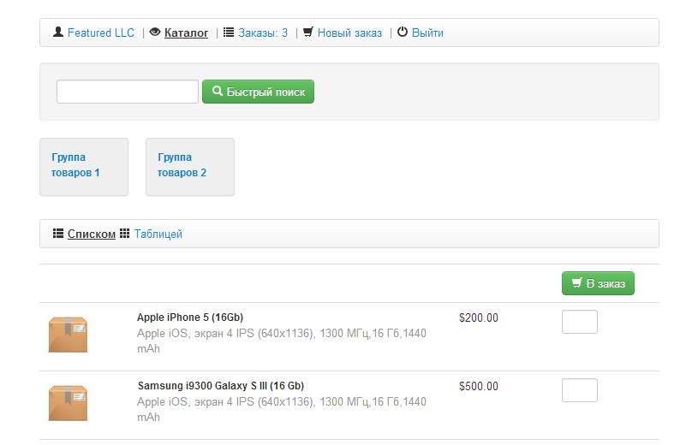Click the eye icon next to Каталог

pyautogui.click(x=155, y=33)
